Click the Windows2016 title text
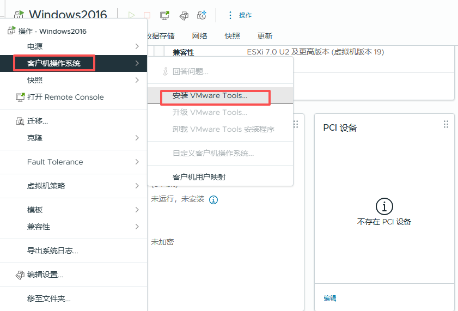The image size is (458, 311). coord(68,14)
